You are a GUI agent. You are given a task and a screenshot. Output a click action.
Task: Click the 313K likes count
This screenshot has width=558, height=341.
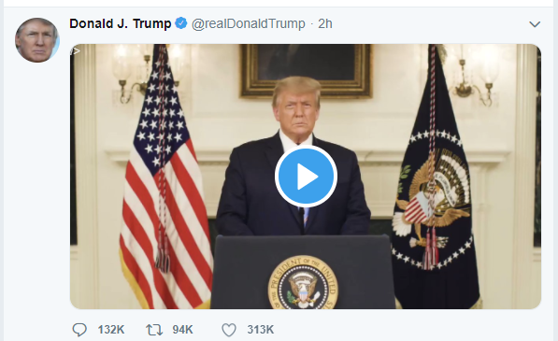click(261, 330)
